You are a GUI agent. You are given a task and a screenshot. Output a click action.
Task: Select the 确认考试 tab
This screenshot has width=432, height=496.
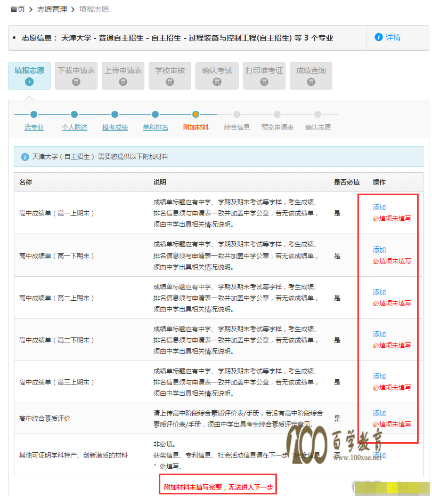coord(217,76)
